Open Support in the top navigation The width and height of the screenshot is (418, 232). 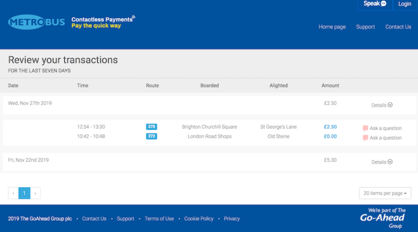(x=365, y=27)
